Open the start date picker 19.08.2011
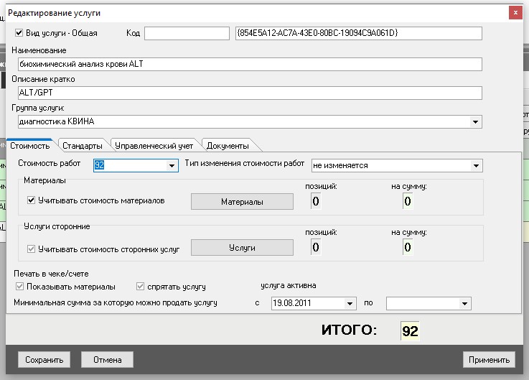Screen dimensions: 529x380 coord(350,304)
